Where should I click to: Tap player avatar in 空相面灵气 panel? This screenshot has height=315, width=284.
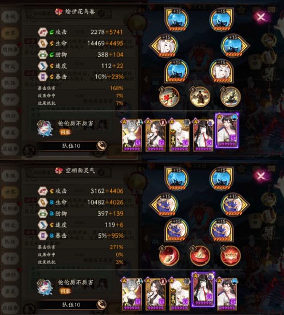(x=45, y=288)
